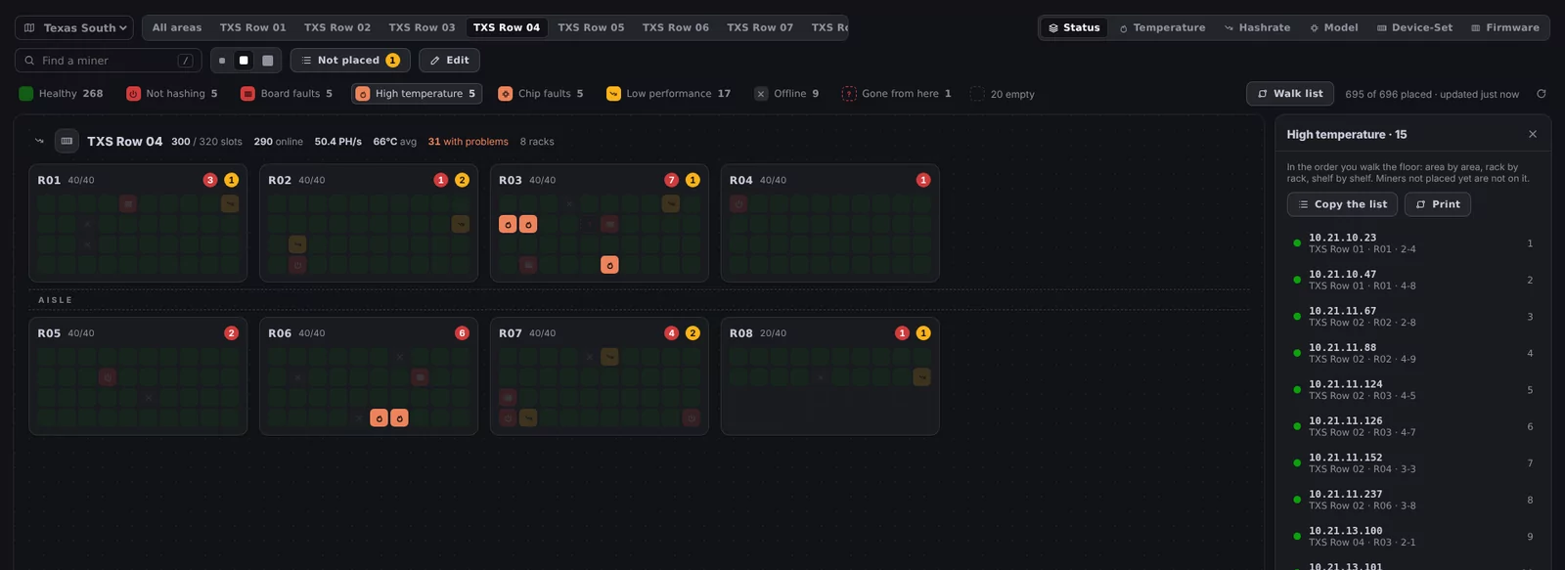Click the rack icon beside TXS Row 04 heading
This screenshot has height=570, width=1565.
tap(67, 141)
